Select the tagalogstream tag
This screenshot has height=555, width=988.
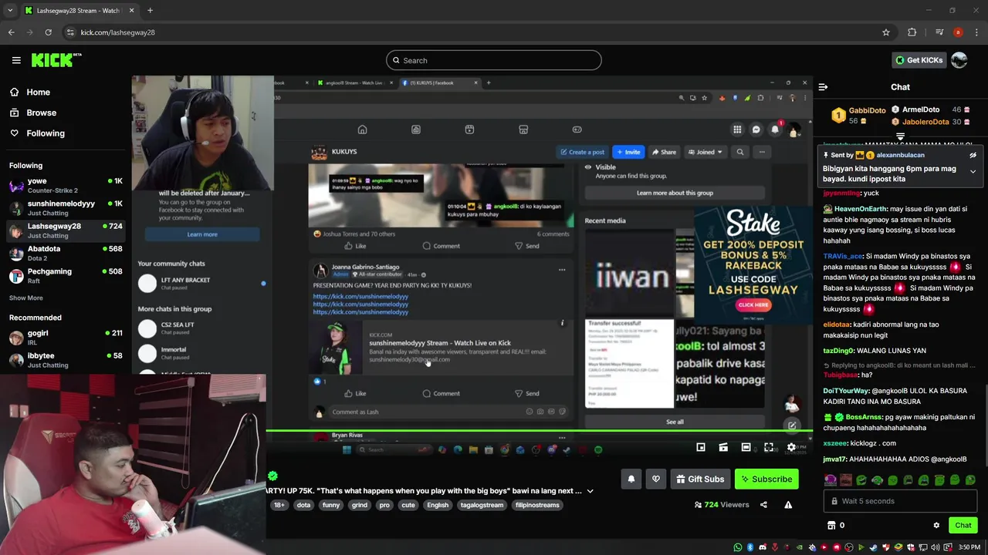[x=482, y=505]
